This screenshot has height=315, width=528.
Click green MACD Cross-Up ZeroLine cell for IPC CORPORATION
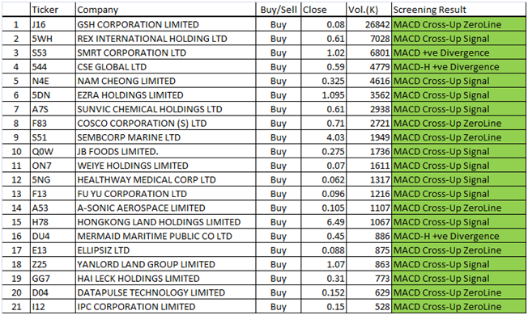pos(458,307)
